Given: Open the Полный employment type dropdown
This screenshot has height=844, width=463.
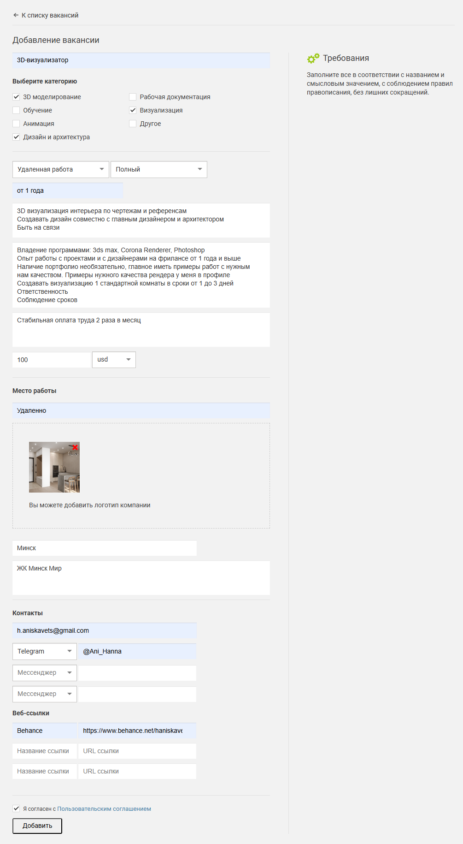Looking at the screenshot, I should 159,169.
